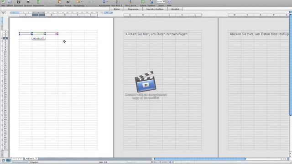This screenshot has height=164, width=292.
Task: Switch to page layout view button
Action: [8, 160]
